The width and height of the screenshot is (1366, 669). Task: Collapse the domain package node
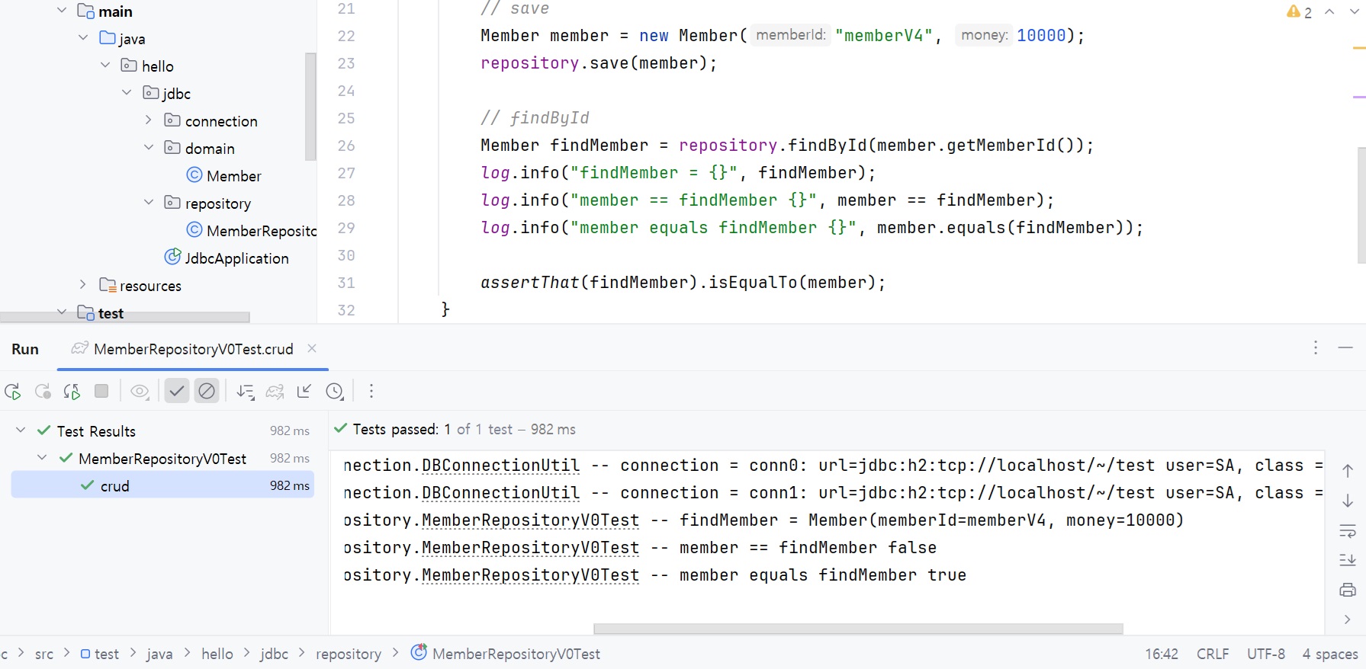[x=148, y=148]
